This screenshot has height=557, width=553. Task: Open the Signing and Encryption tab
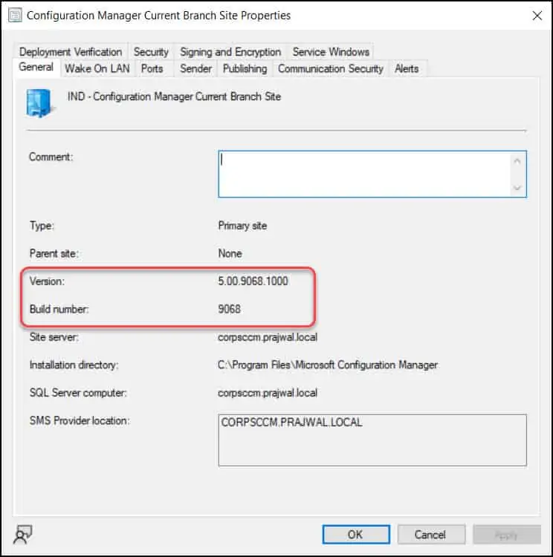pos(230,52)
